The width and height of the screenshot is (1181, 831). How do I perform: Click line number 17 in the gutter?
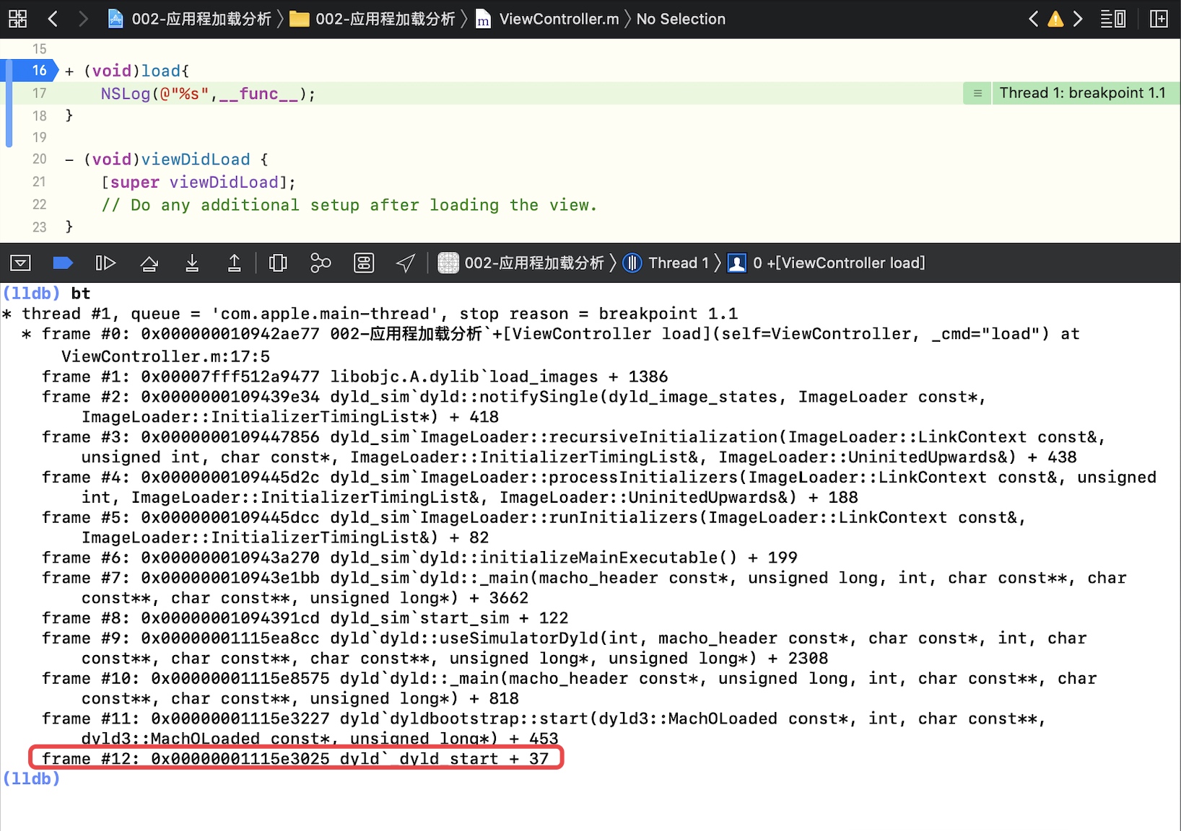coord(39,93)
